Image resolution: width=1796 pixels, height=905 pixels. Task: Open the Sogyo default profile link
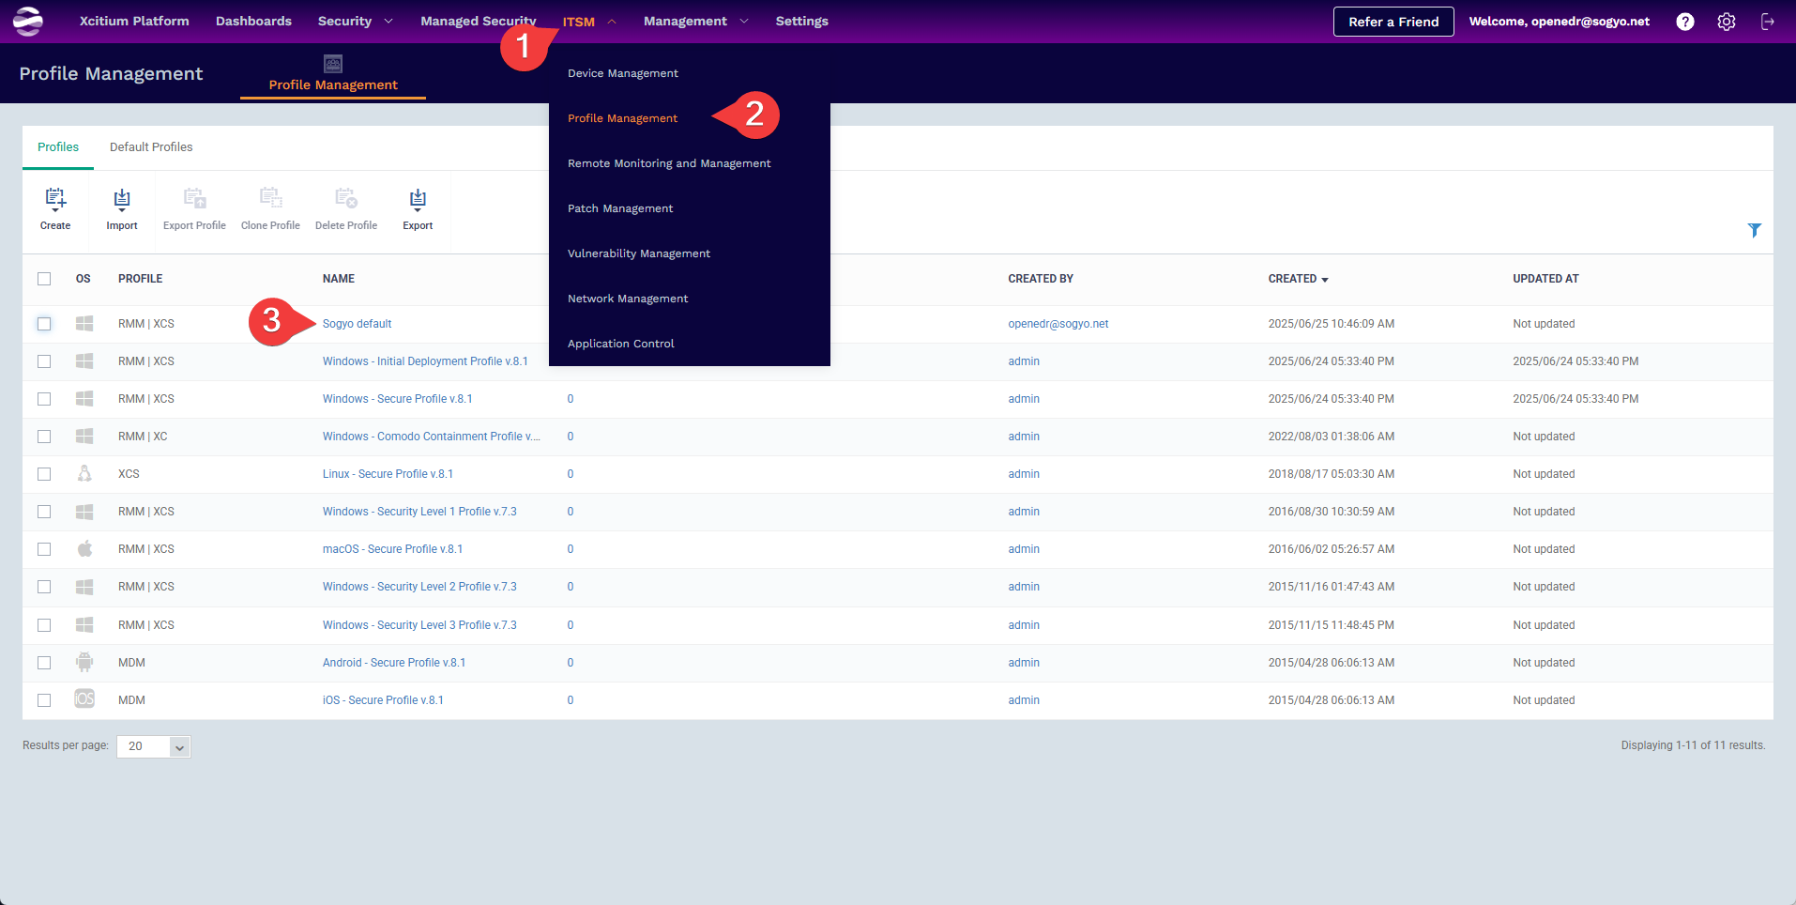(x=358, y=324)
